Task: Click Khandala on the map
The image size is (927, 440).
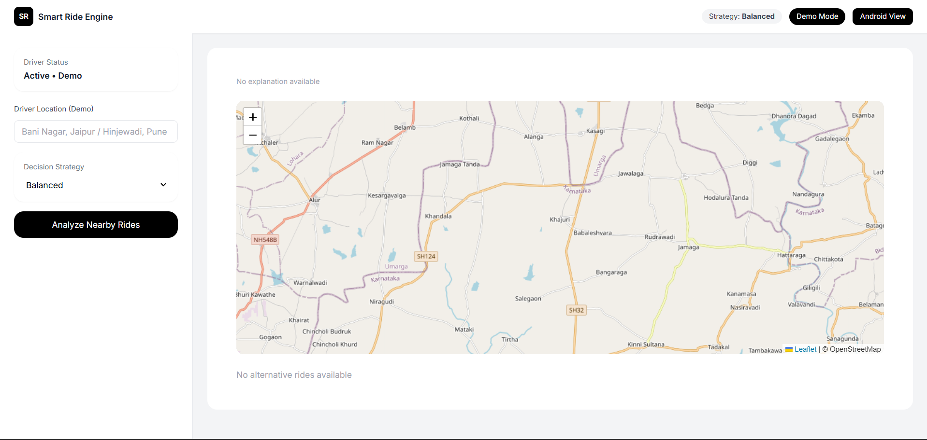Action: (x=438, y=216)
